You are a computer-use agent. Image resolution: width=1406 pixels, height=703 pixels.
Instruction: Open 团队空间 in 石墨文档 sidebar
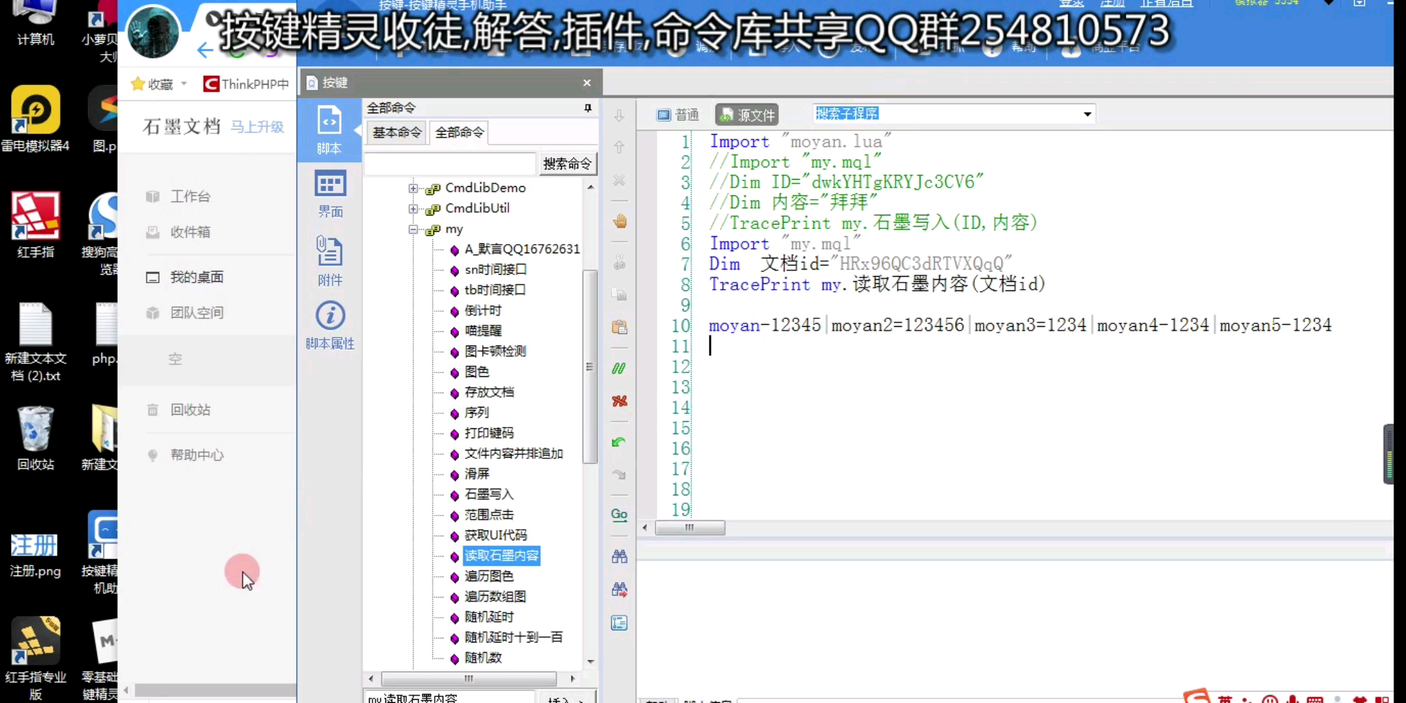click(197, 313)
